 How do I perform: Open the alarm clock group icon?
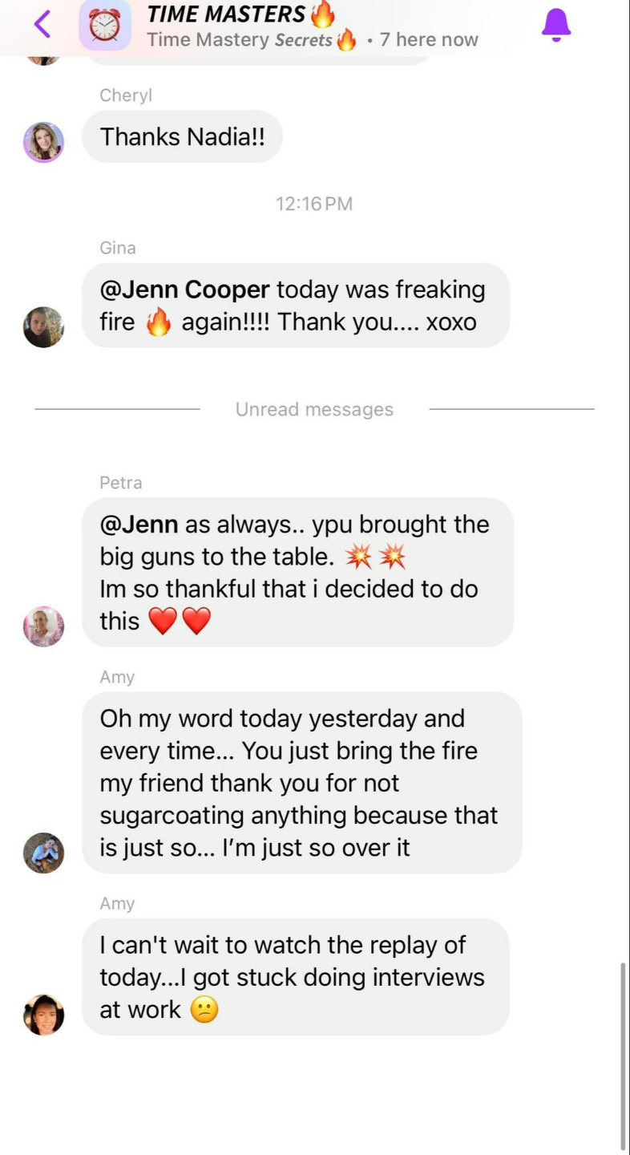pyautogui.click(x=105, y=25)
